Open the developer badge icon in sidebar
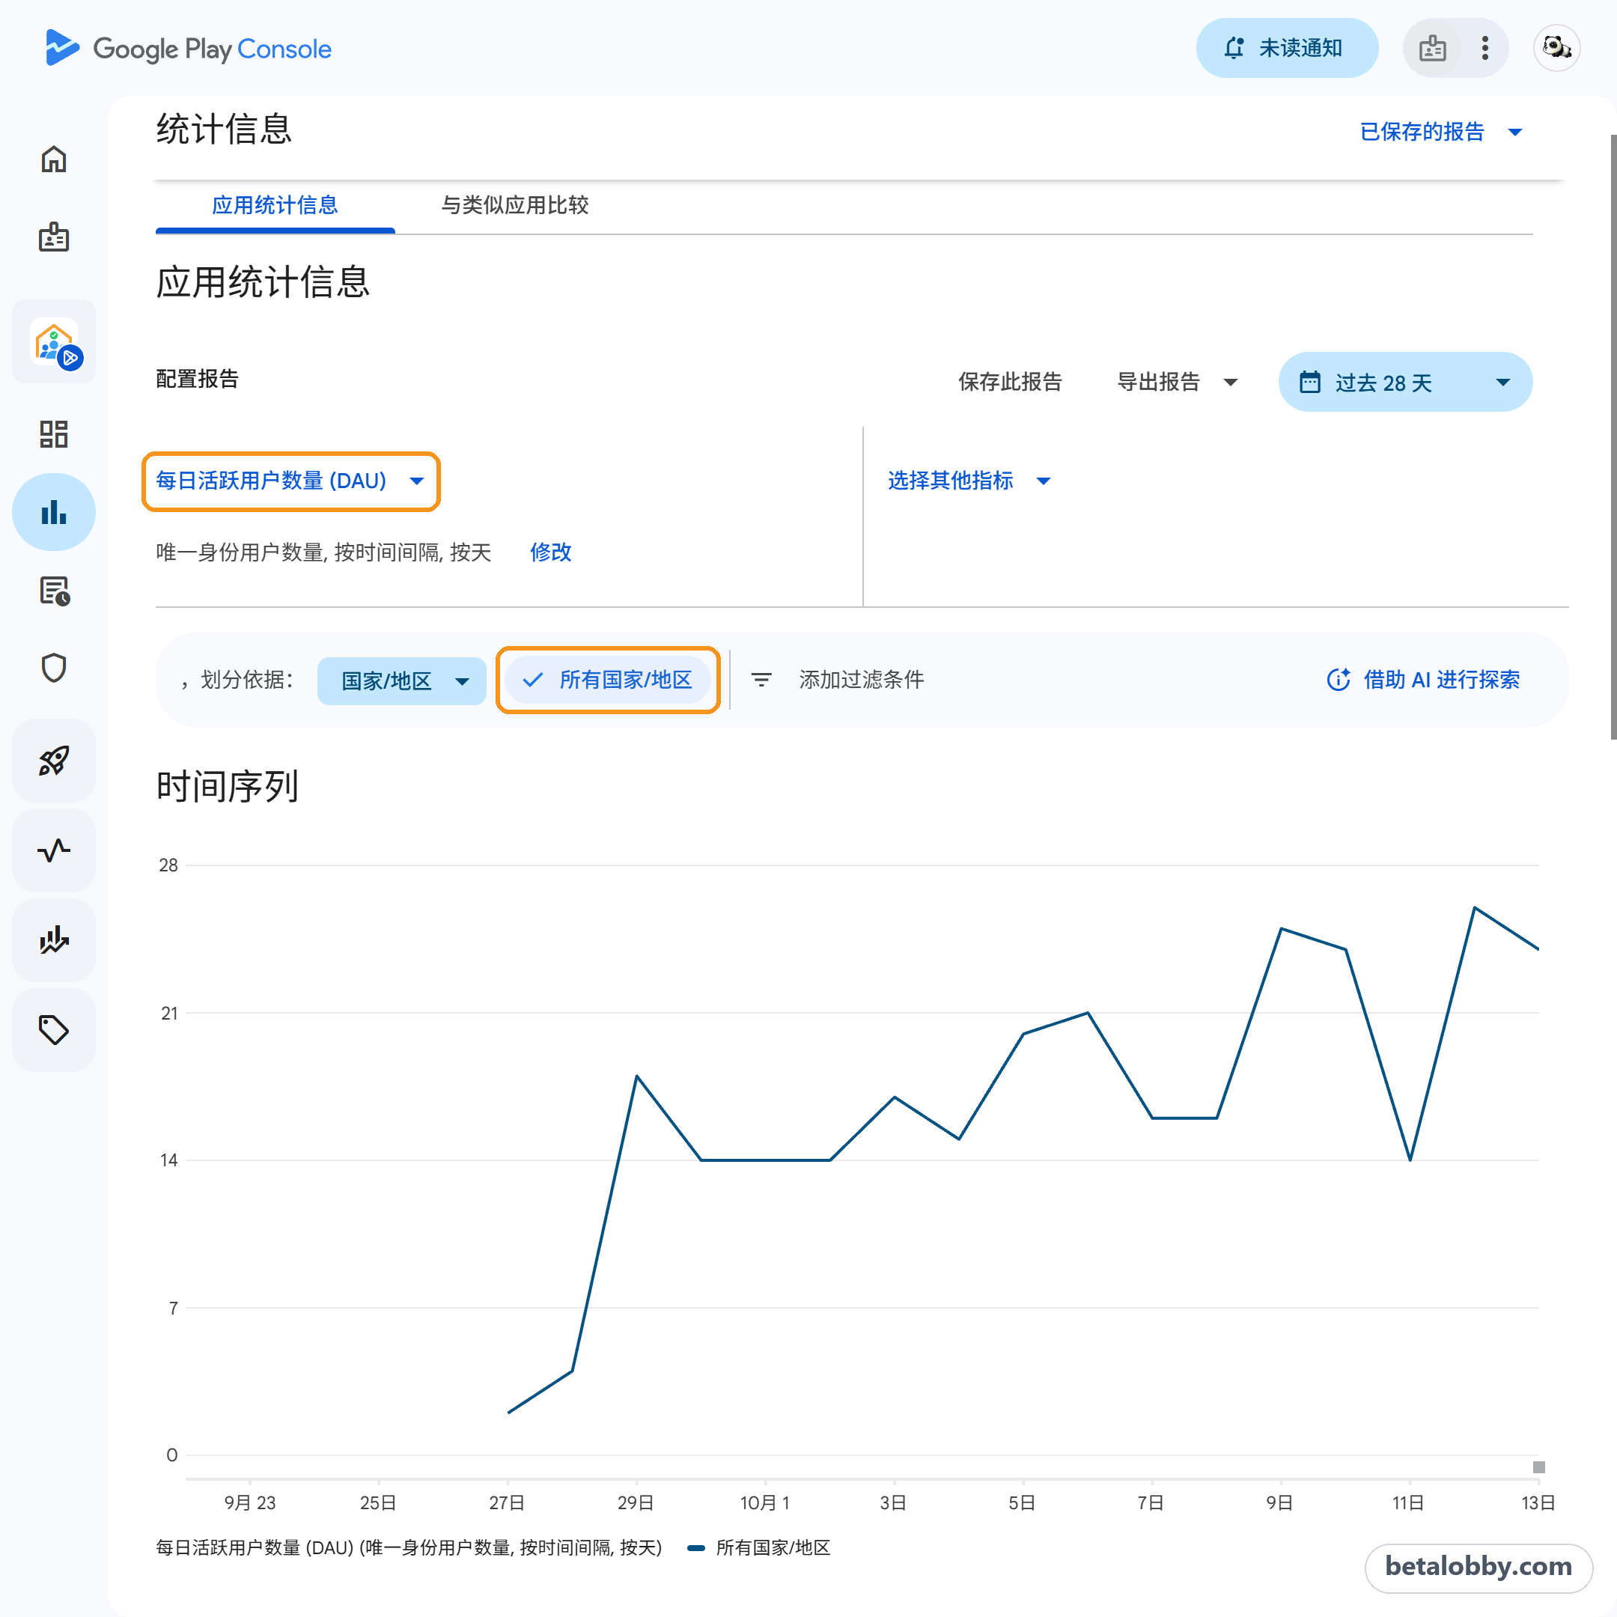 [x=54, y=237]
